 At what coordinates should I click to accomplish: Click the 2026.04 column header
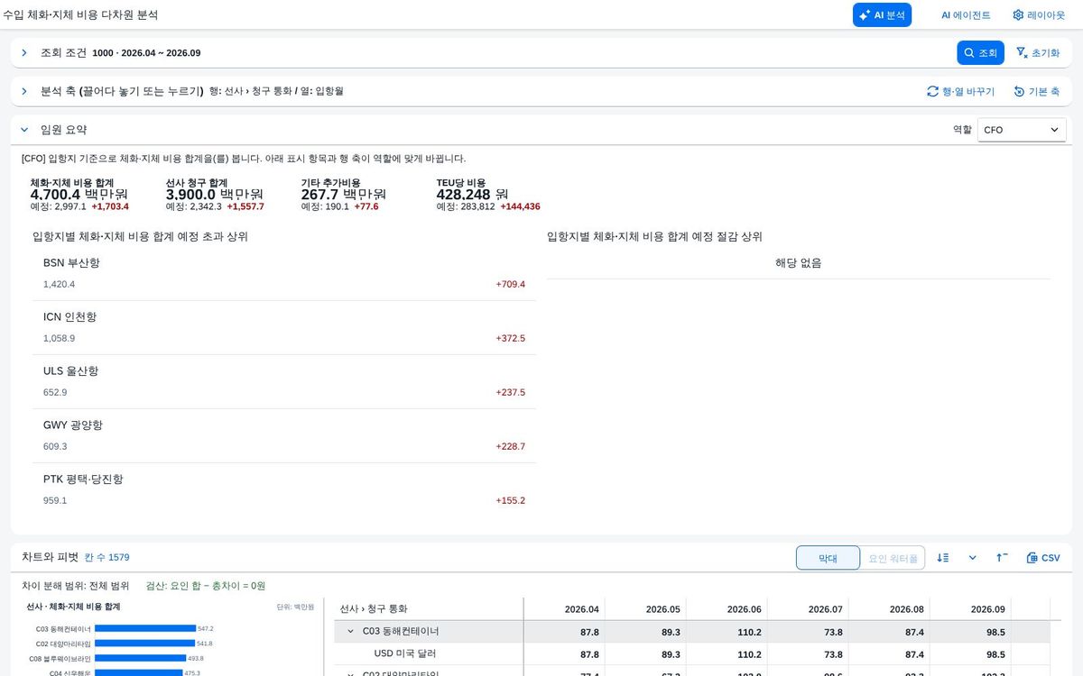[x=564, y=609]
